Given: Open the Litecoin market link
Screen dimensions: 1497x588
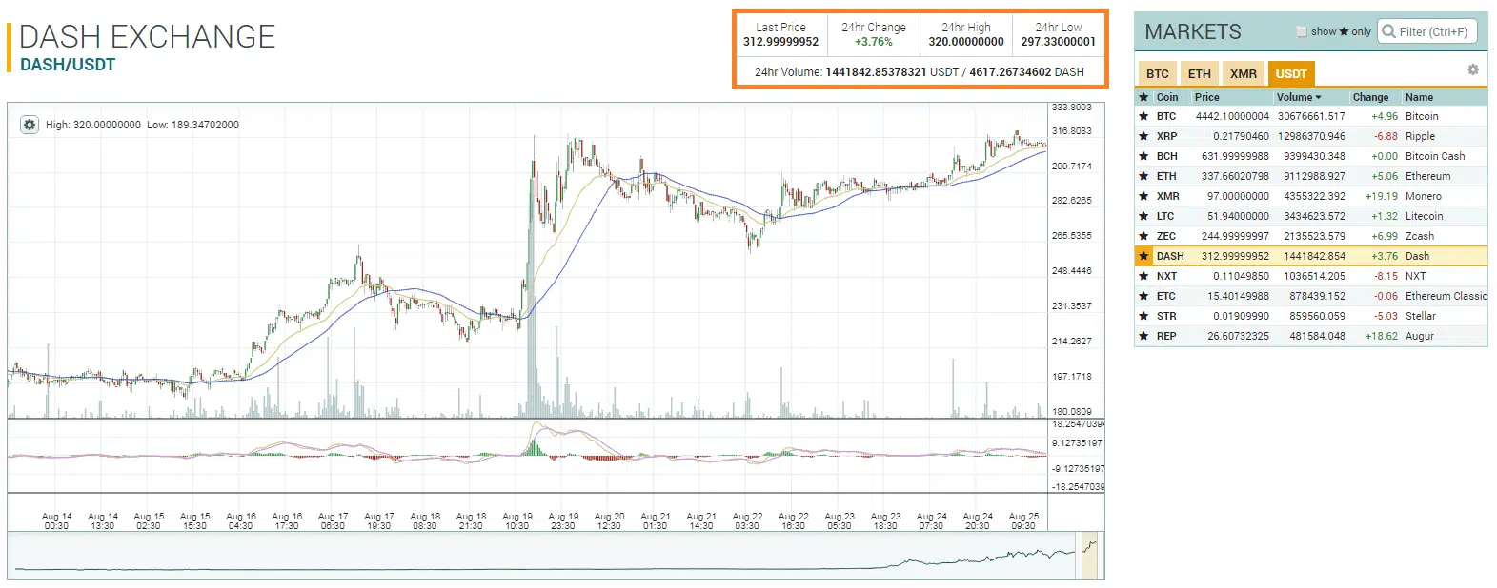Looking at the screenshot, I should coord(1424,216).
